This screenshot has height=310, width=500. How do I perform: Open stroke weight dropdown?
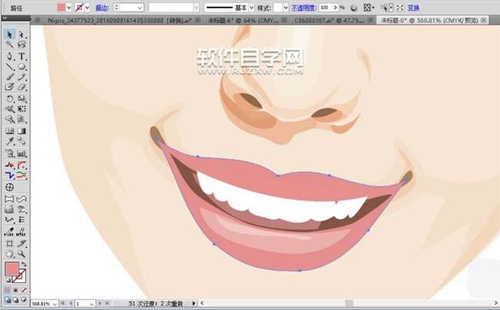(140, 8)
